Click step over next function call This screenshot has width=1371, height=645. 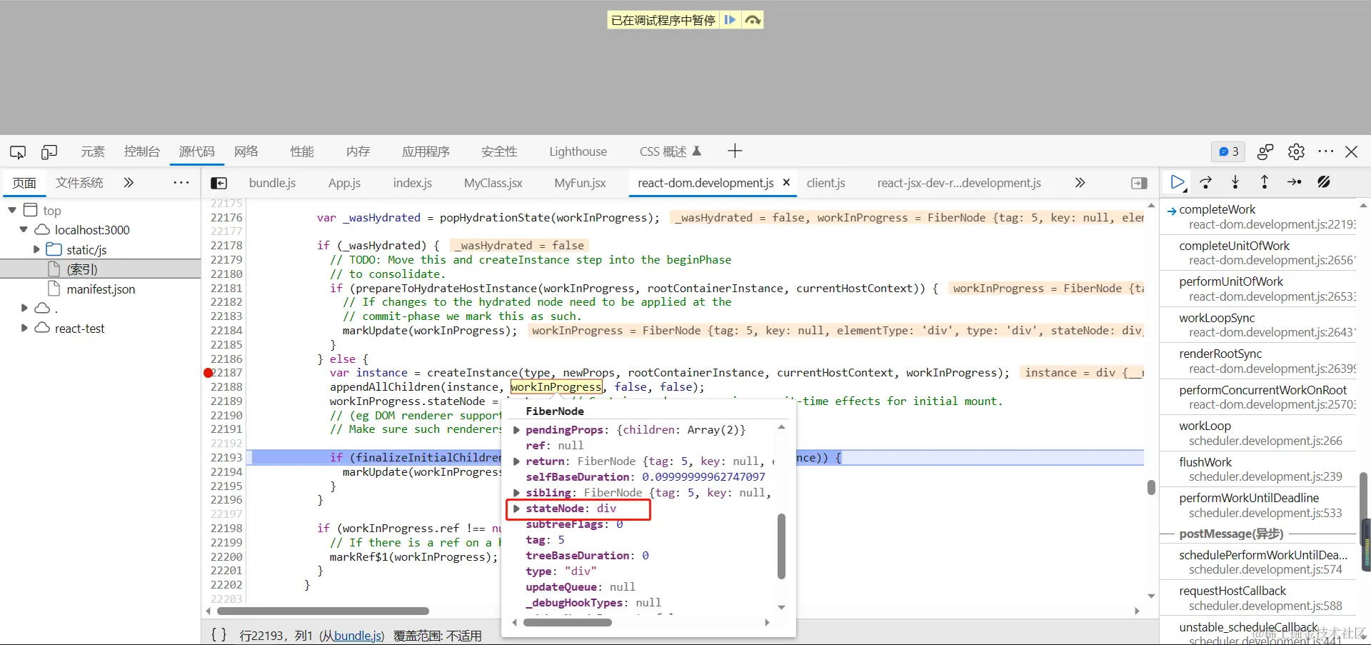(x=1206, y=183)
